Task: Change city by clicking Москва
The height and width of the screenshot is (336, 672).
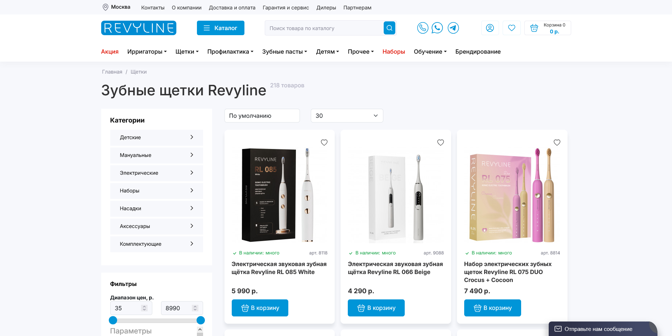Action: tap(120, 7)
